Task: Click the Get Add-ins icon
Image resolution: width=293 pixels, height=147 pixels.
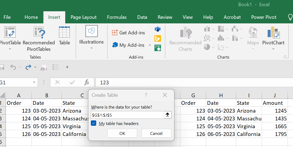Action: [115, 33]
